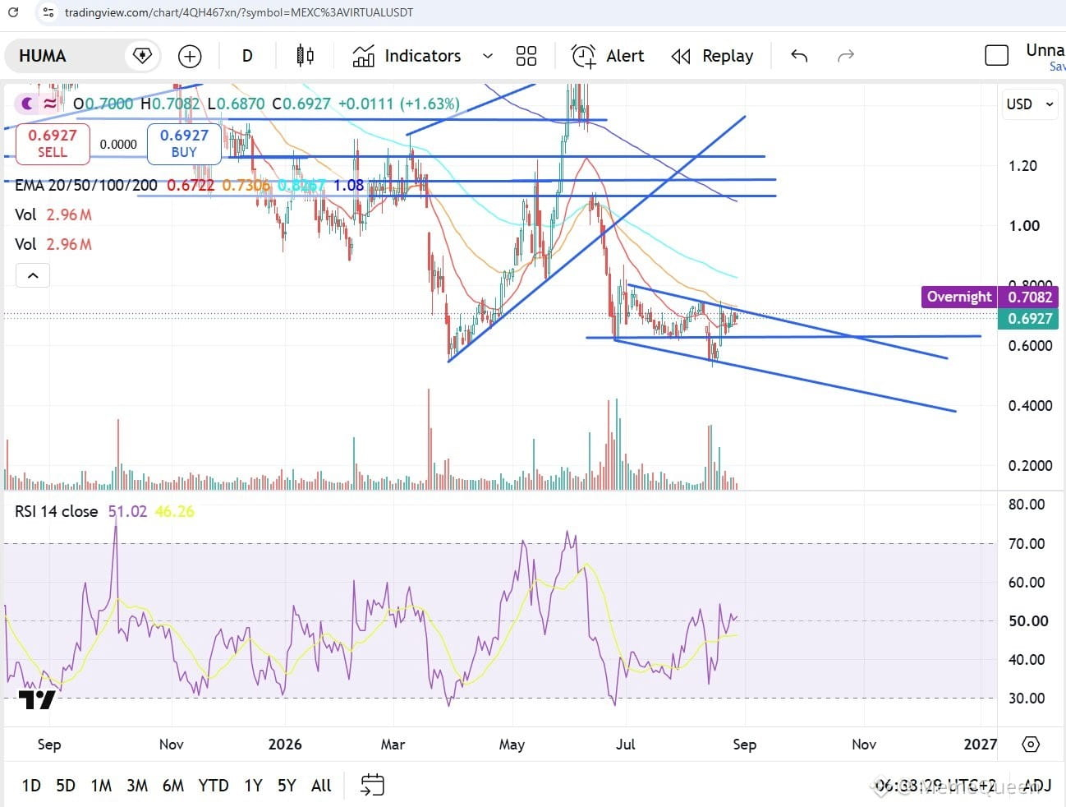Click the 1.20 price scale label
Screen dimensions: 1066x807
pyautogui.click(x=1023, y=166)
